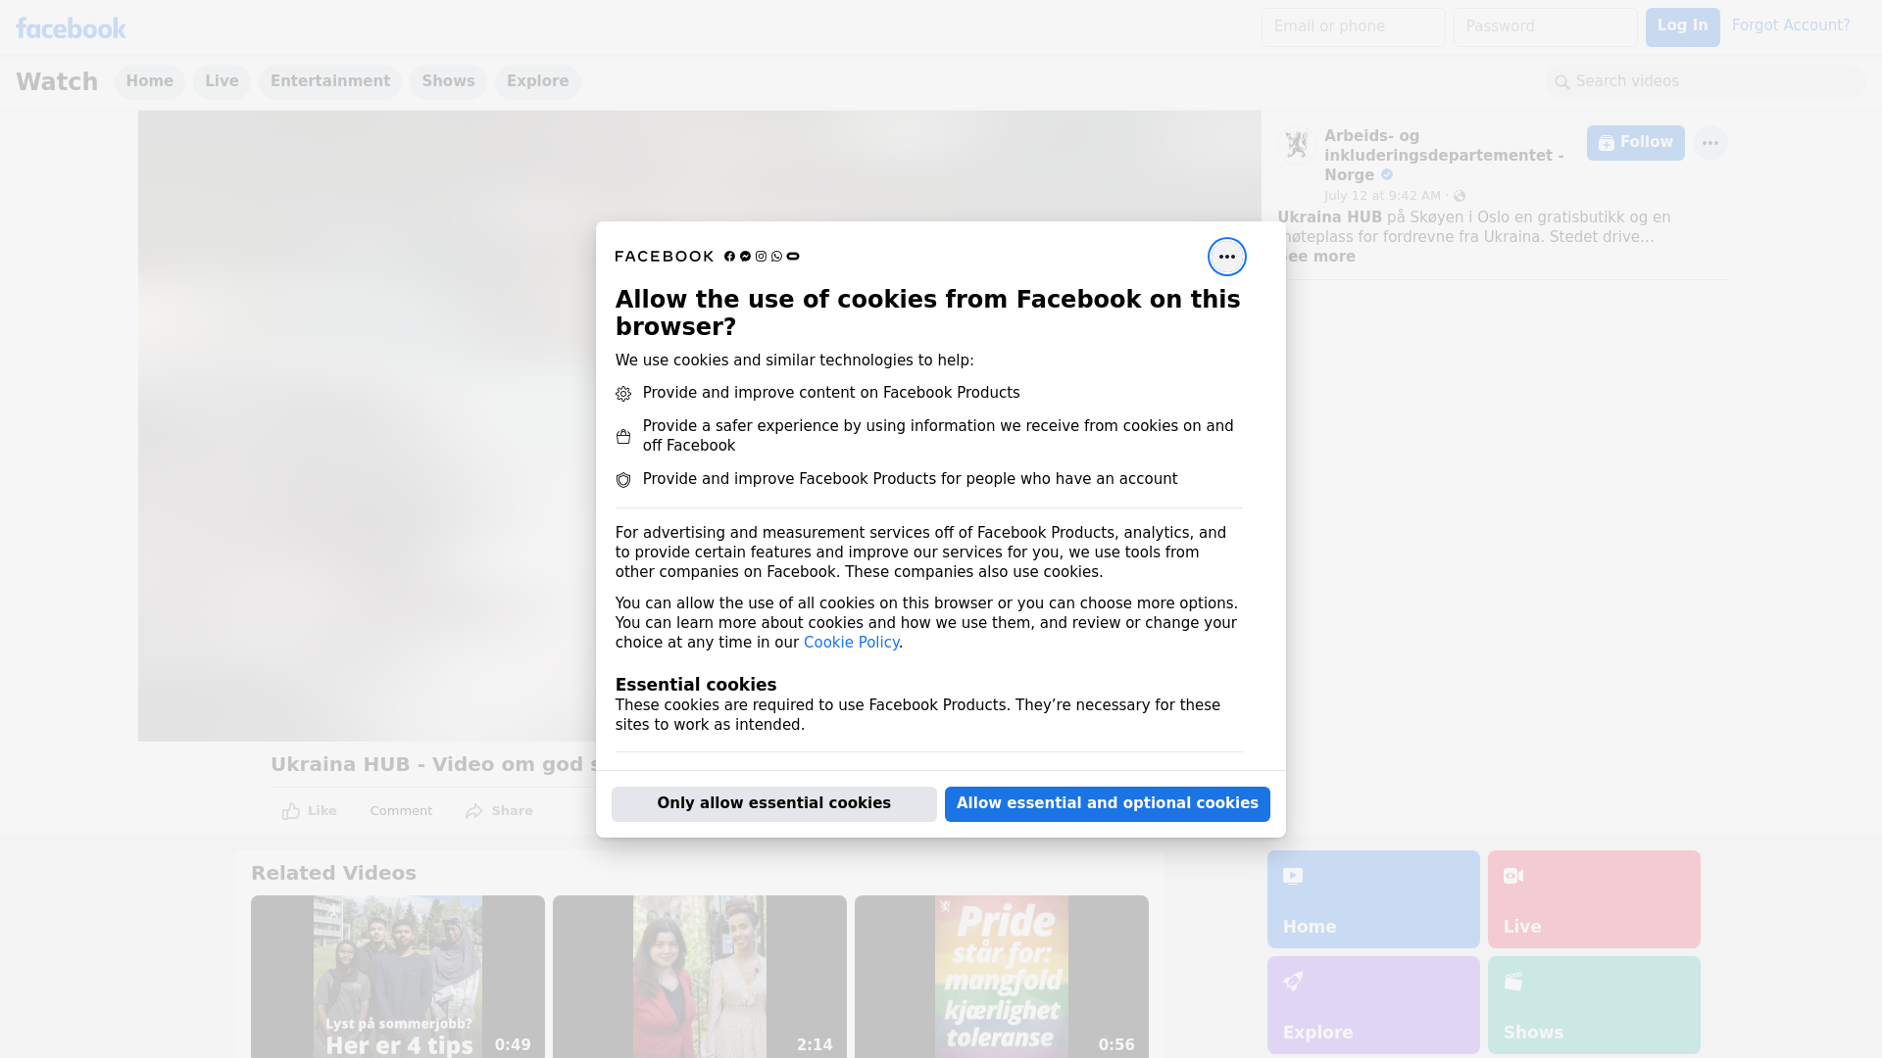Click the Messenger icon in dialog header
This screenshot has width=1882, height=1058.
[x=745, y=257]
